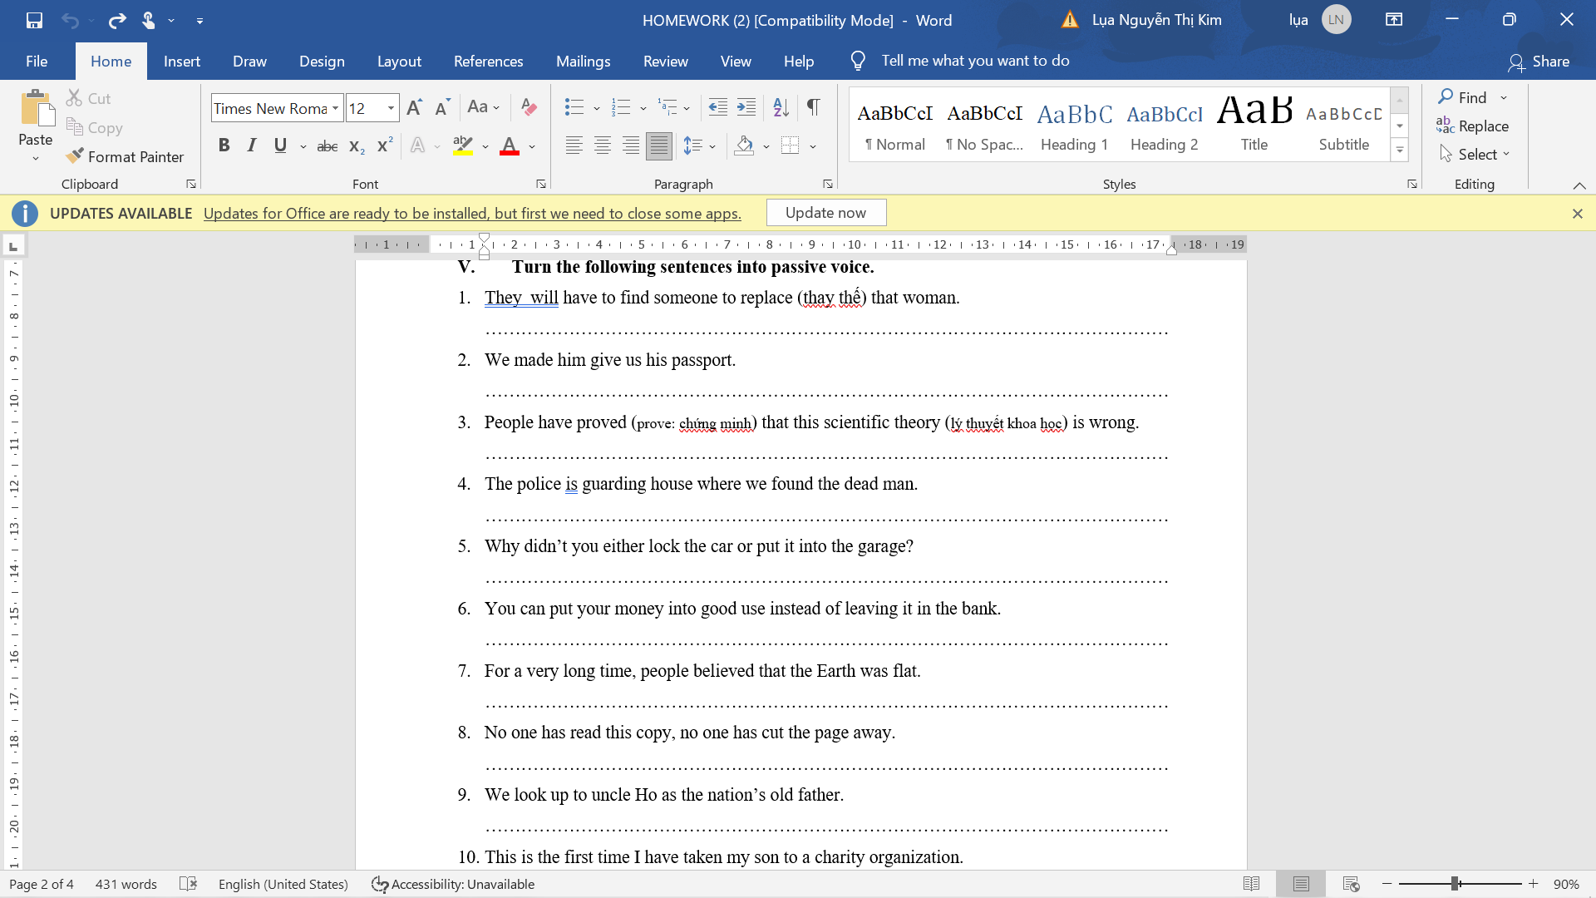
Task: Toggle Italic formatting
Action: (x=252, y=146)
